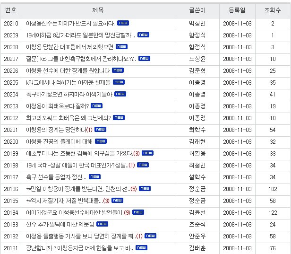The image size is (291, 254).
Task: Open post 장난합니까? 이청용지금 어제 한일을
Action: coord(79,248)
